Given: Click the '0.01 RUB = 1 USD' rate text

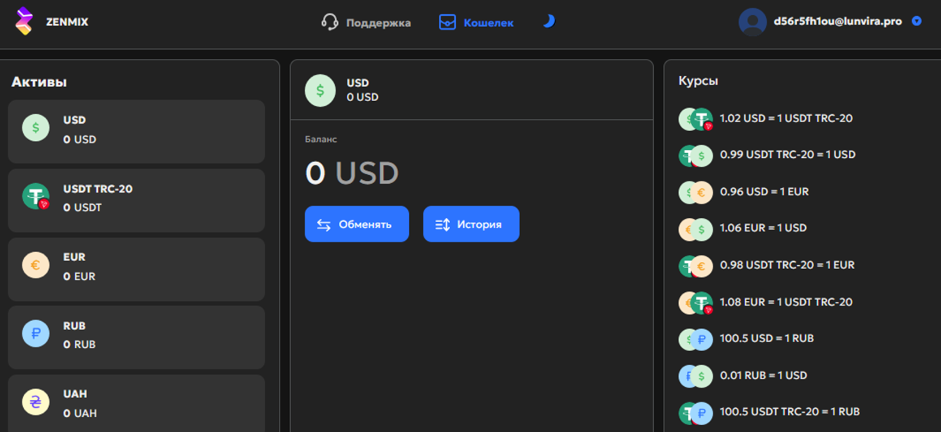Looking at the screenshot, I should pos(763,375).
